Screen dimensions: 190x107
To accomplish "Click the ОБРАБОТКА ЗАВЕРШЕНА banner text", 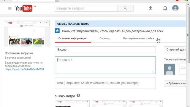I will pos(73,24).
